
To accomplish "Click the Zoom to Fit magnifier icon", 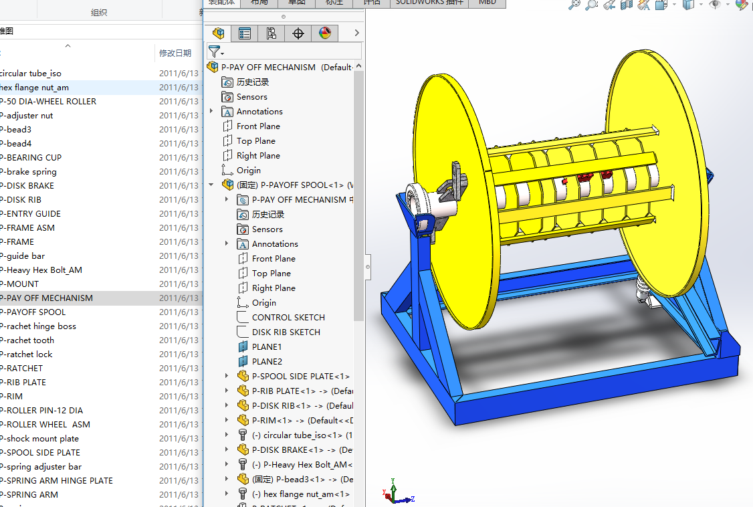I will click(574, 5).
